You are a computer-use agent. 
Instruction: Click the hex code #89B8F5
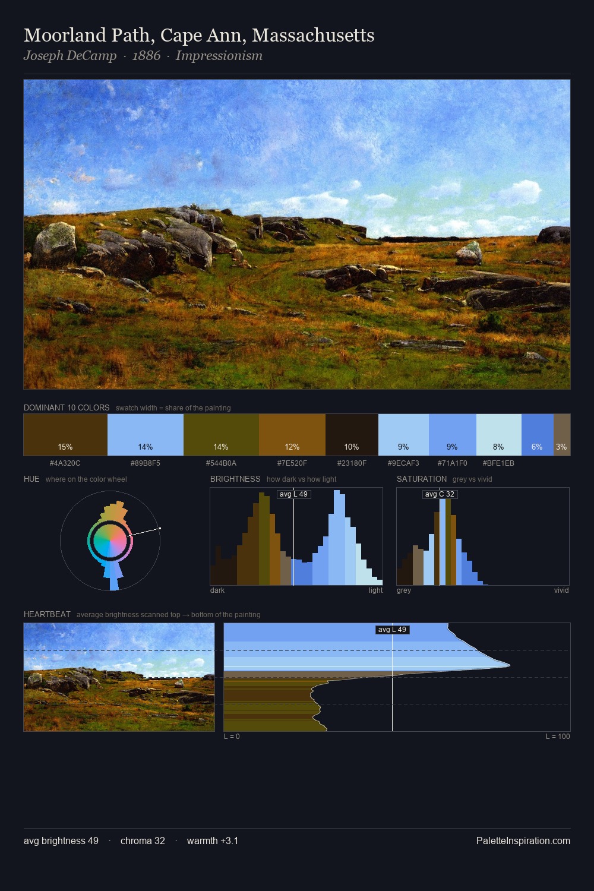(146, 463)
